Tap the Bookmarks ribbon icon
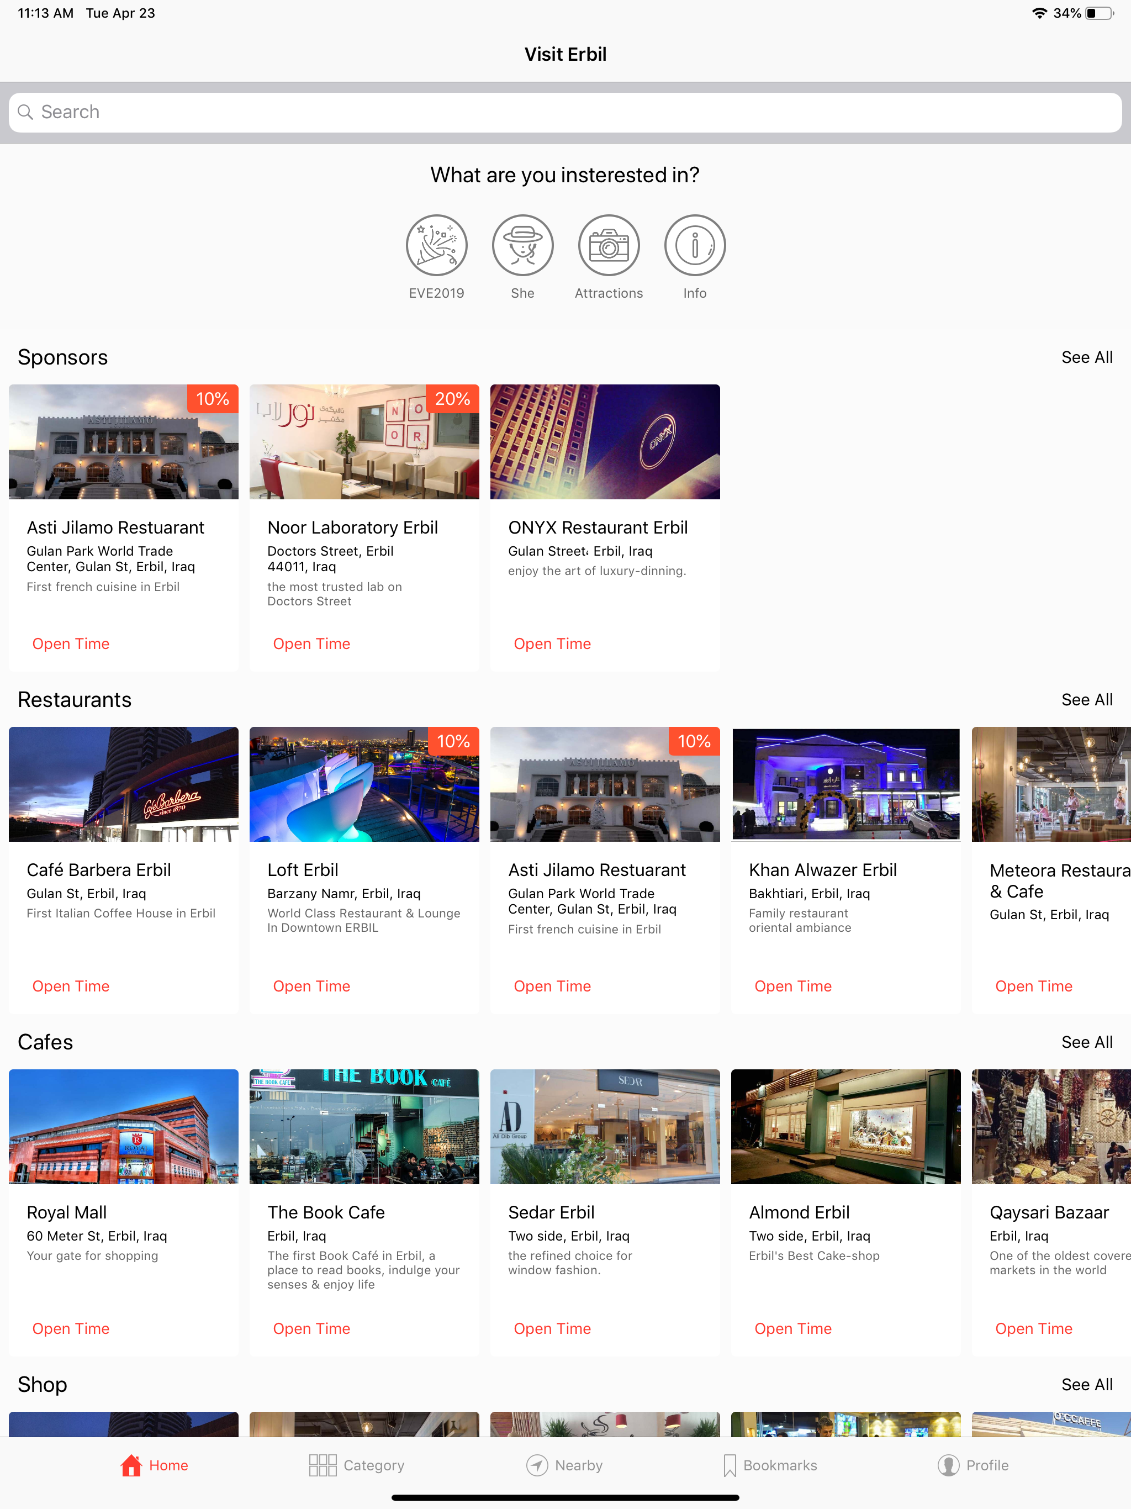 [x=729, y=1465]
